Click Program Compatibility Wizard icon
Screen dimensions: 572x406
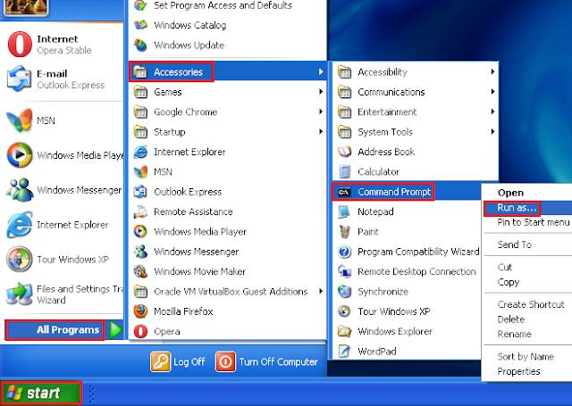tap(344, 252)
